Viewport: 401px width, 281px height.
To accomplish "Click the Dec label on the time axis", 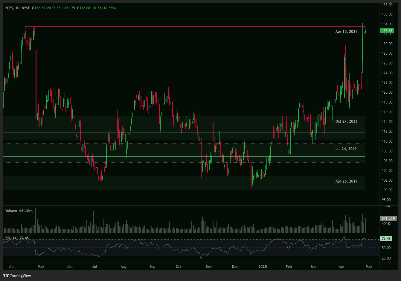I will (x=235, y=267).
